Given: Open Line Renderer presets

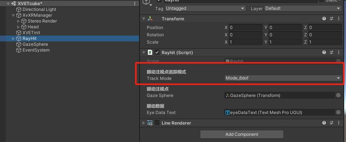Looking at the screenshot, I should 331,123.
